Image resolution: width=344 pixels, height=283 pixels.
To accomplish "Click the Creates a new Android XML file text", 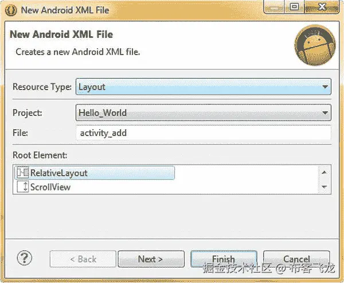I will (78, 52).
